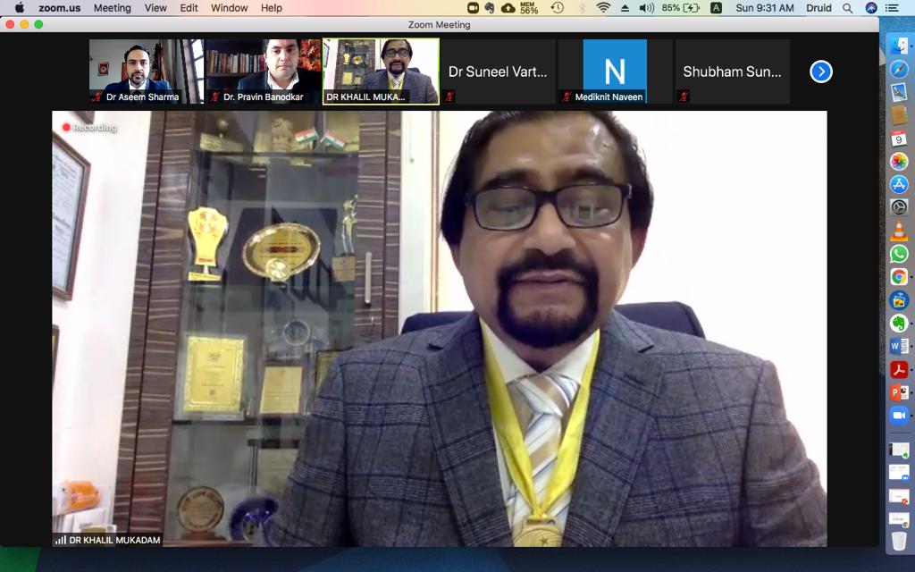Activate Siri from menu bar

871,8
